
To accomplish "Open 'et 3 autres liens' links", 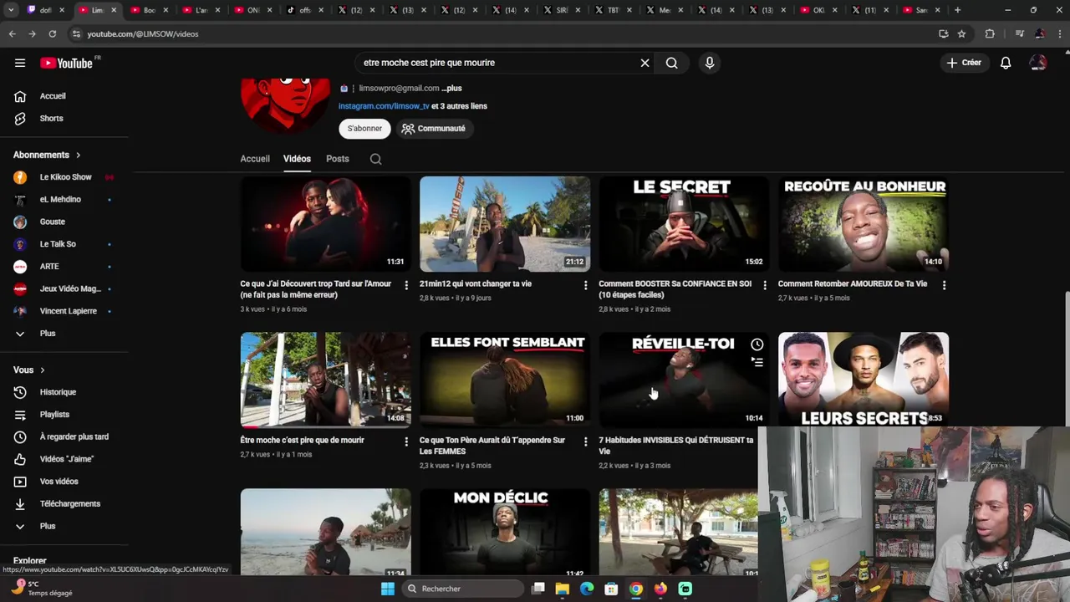I will point(459,106).
